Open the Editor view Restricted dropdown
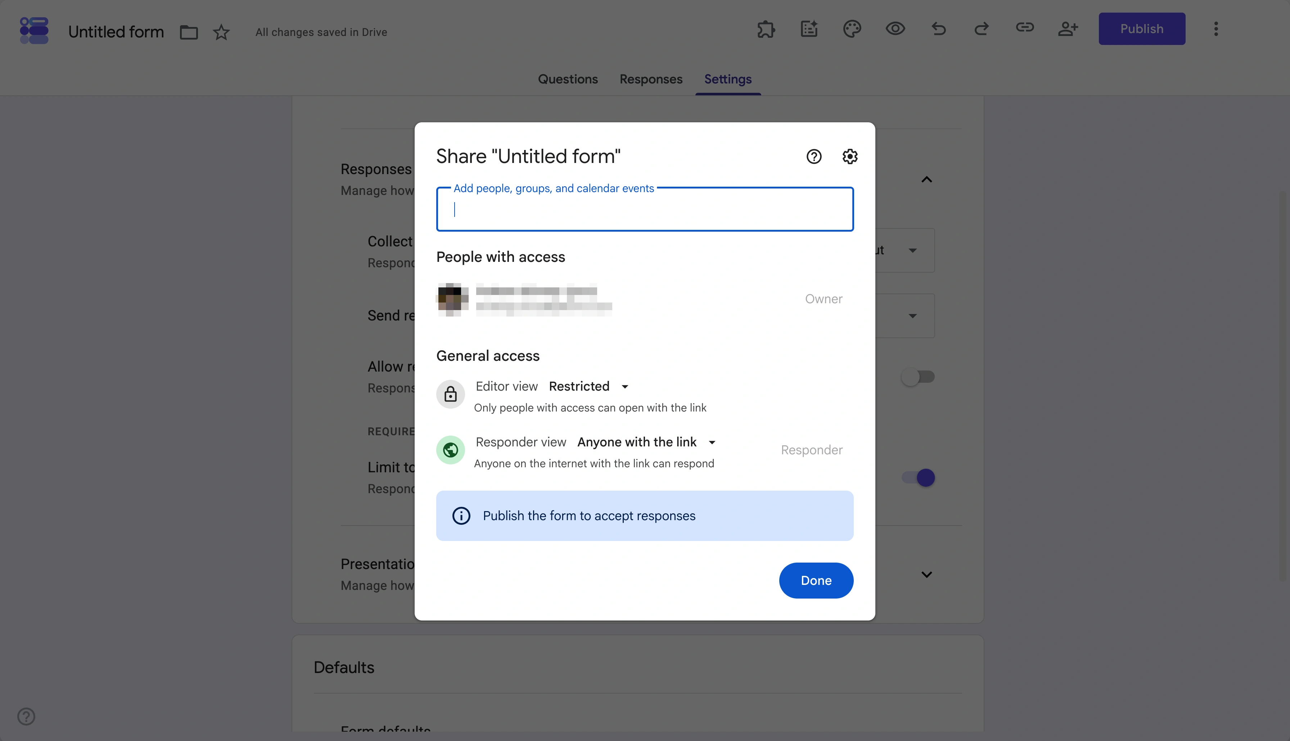1290x741 pixels. pyautogui.click(x=588, y=386)
